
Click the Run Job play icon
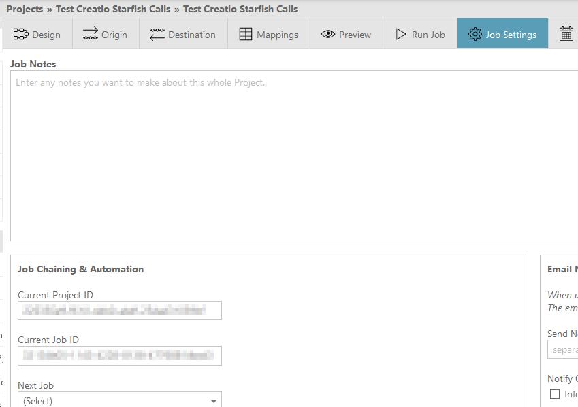pyautogui.click(x=402, y=33)
